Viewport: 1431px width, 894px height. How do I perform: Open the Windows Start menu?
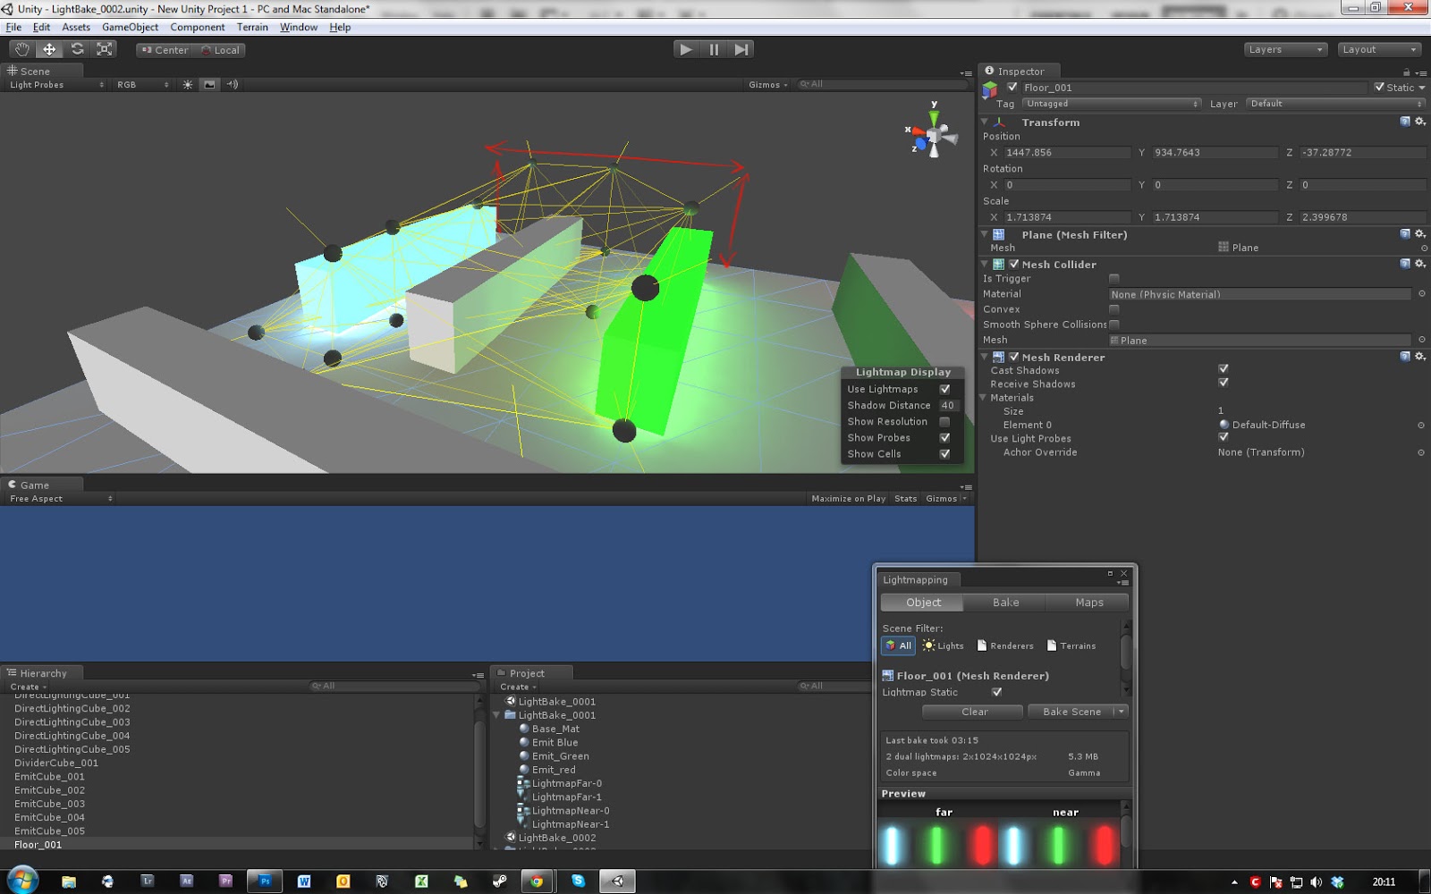pyautogui.click(x=21, y=881)
